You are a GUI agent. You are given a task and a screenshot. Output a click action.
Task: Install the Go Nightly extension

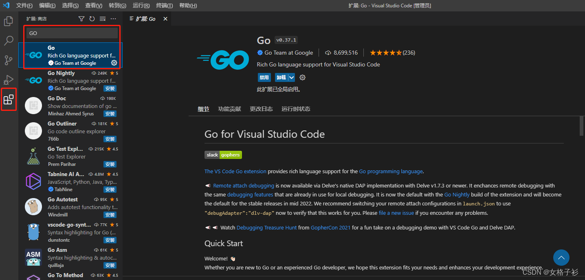[110, 88]
